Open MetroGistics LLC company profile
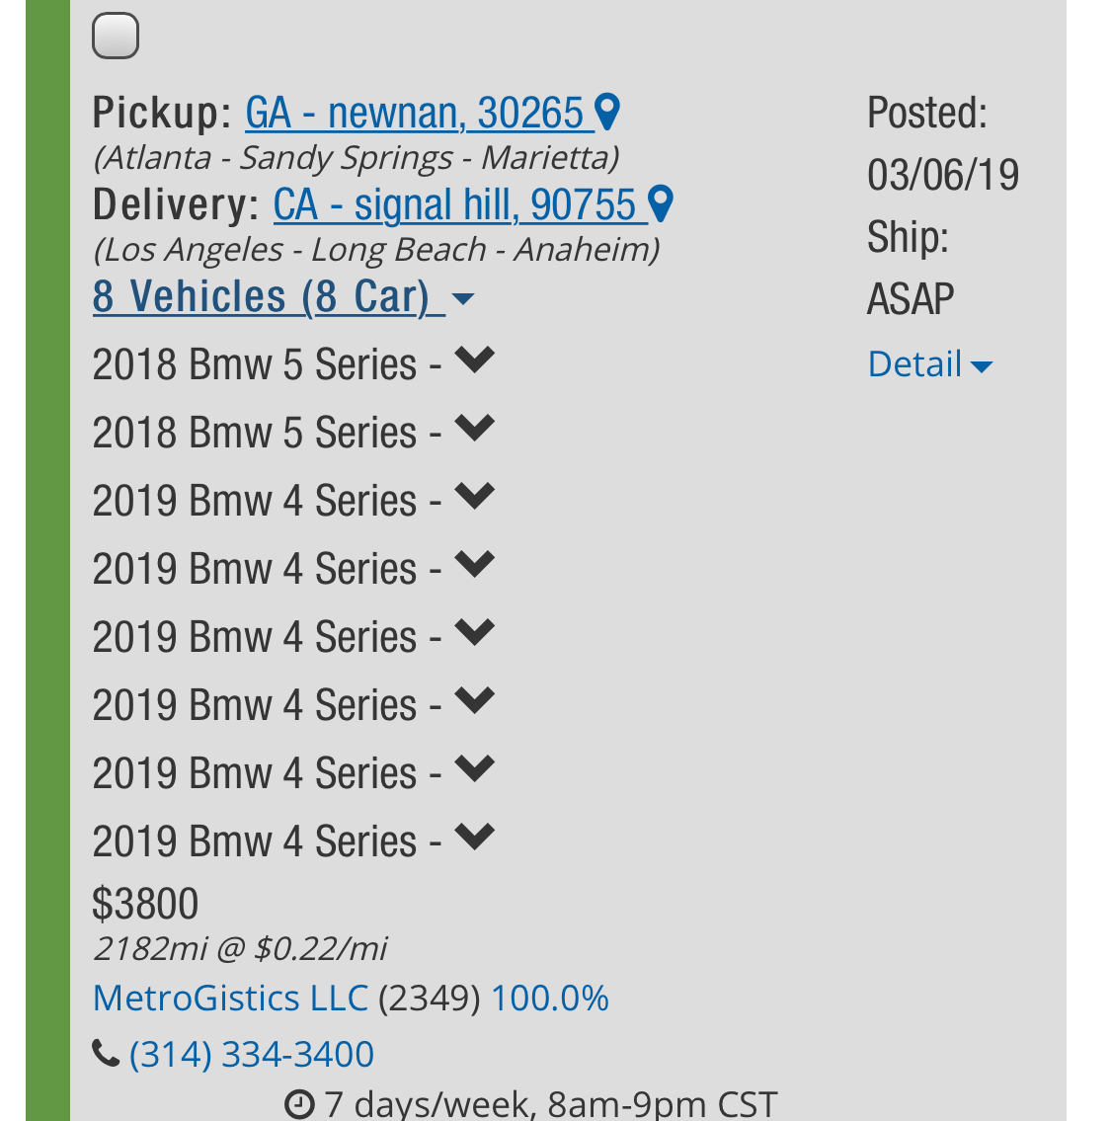This screenshot has height=1121, width=1111. coord(230,999)
